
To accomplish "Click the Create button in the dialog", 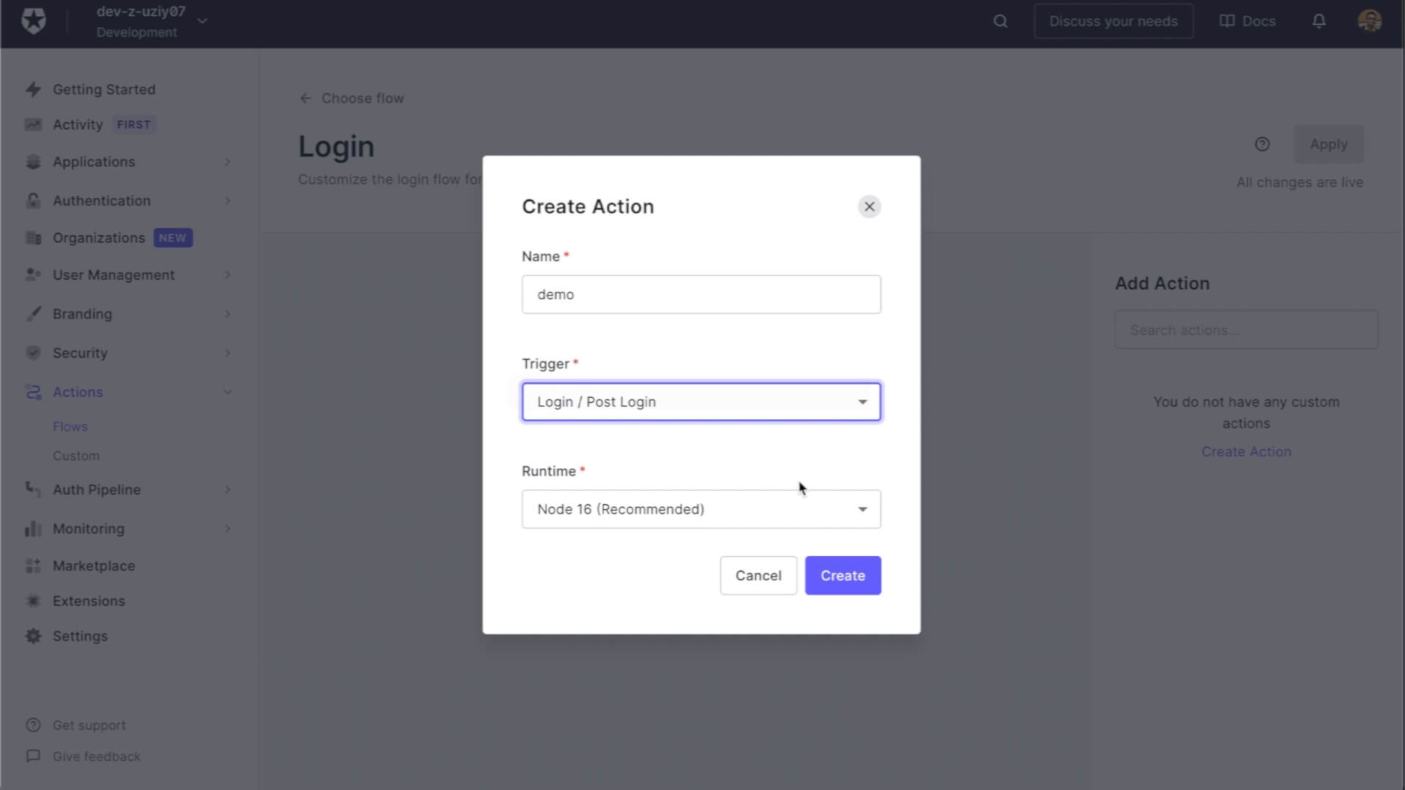I will [x=842, y=576].
